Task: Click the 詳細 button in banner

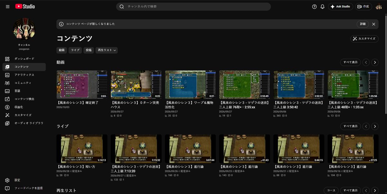Action: click(x=363, y=24)
